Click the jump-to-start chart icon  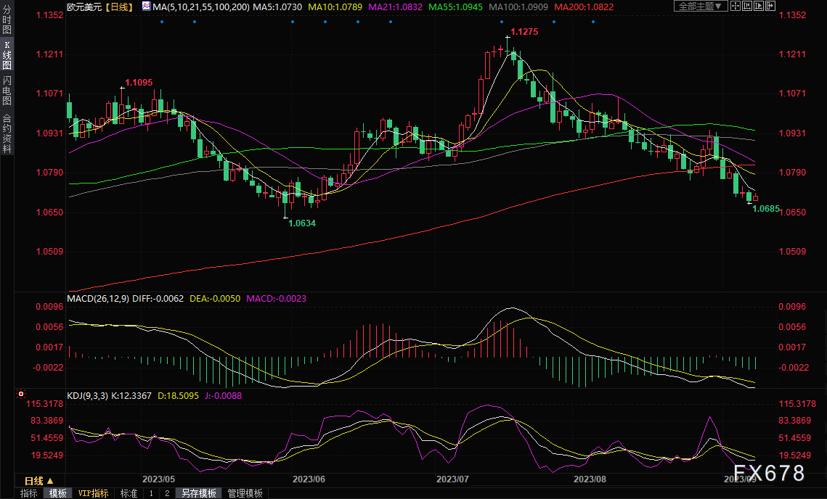pyautogui.click(x=747, y=7)
